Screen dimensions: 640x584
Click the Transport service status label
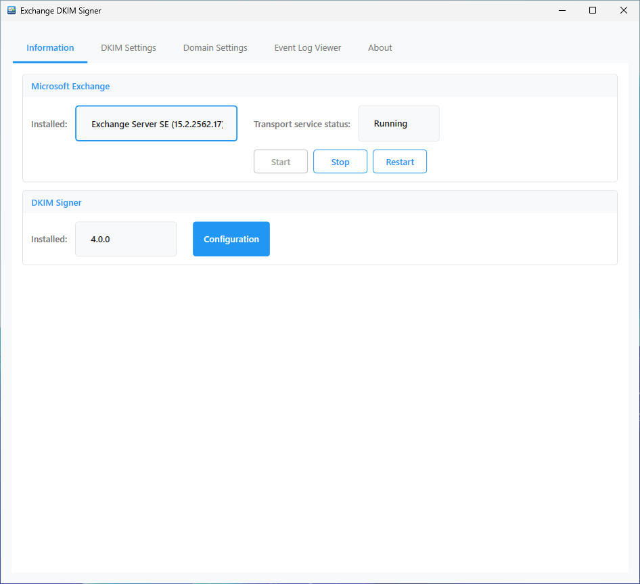[302, 125]
